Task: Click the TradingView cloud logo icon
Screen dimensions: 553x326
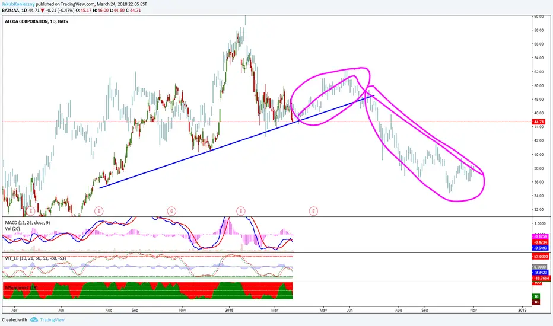Action: tap(34, 319)
